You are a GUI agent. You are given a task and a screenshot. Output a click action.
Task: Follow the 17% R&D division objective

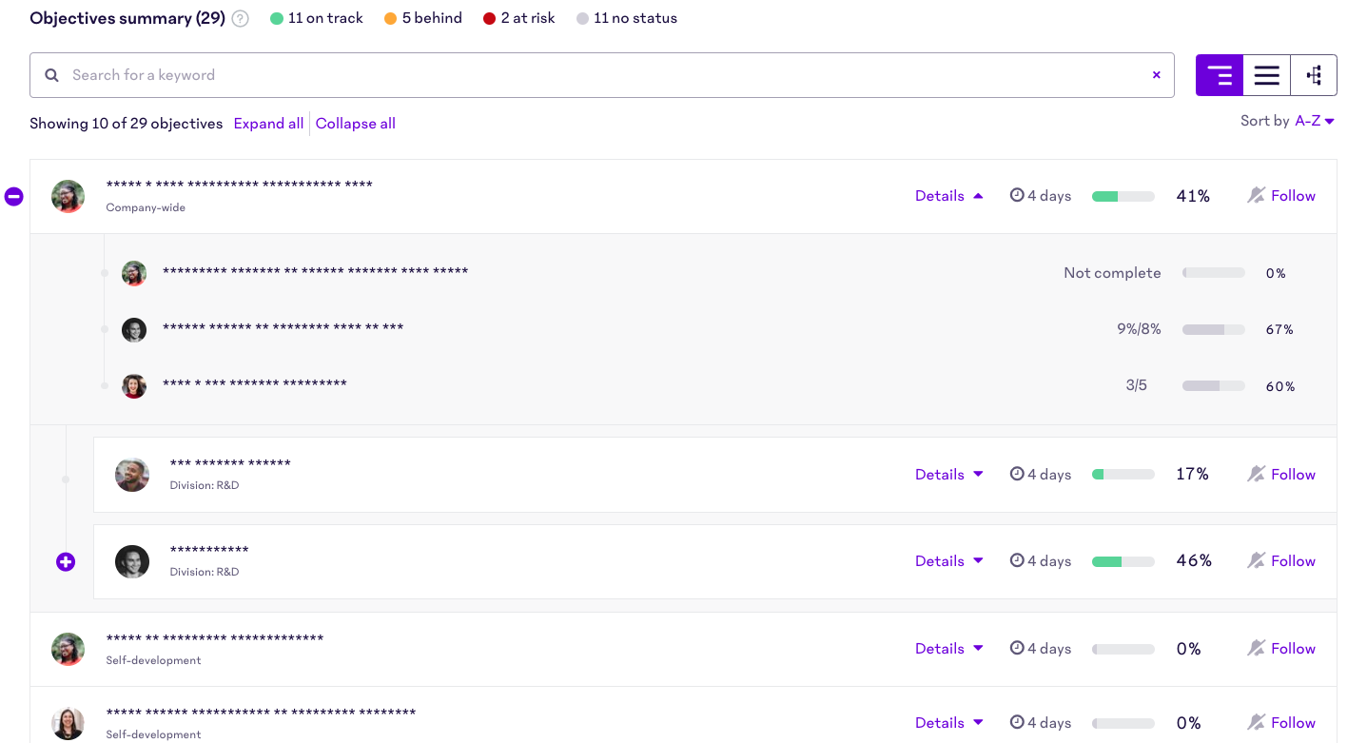tap(1293, 474)
